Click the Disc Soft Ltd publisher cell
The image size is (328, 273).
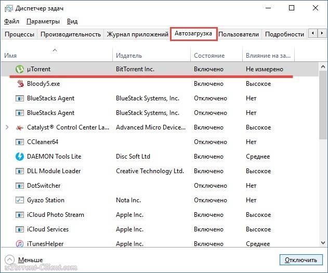(133, 157)
